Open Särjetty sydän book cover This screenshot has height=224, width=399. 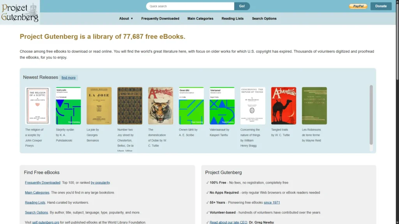pos(68,106)
